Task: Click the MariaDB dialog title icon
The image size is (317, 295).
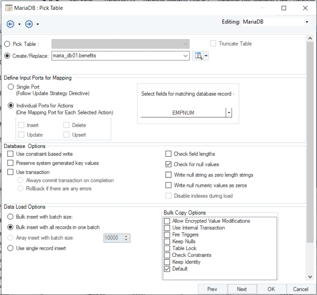Action: 8,8
